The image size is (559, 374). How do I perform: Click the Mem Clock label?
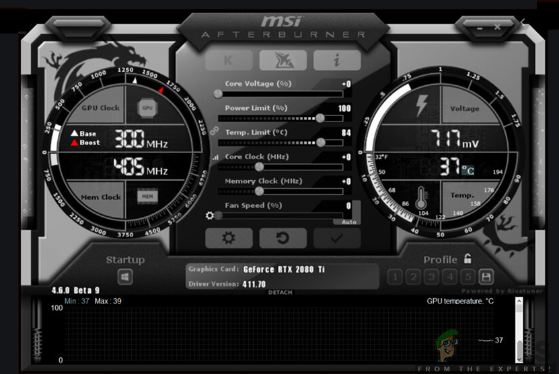[101, 197]
